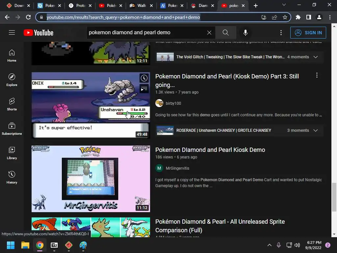337x253 pixels.
Task: Visit birby100 channel name
Action: point(173,103)
